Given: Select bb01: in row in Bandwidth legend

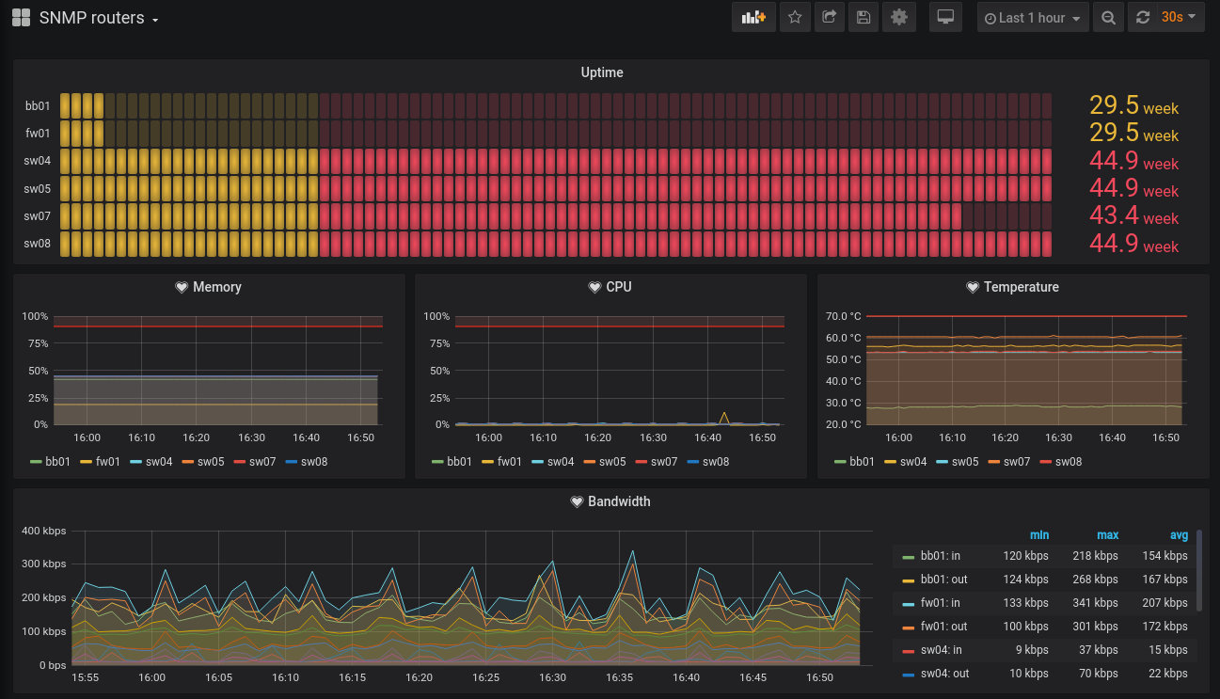Looking at the screenshot, I should pos(1044,556).
